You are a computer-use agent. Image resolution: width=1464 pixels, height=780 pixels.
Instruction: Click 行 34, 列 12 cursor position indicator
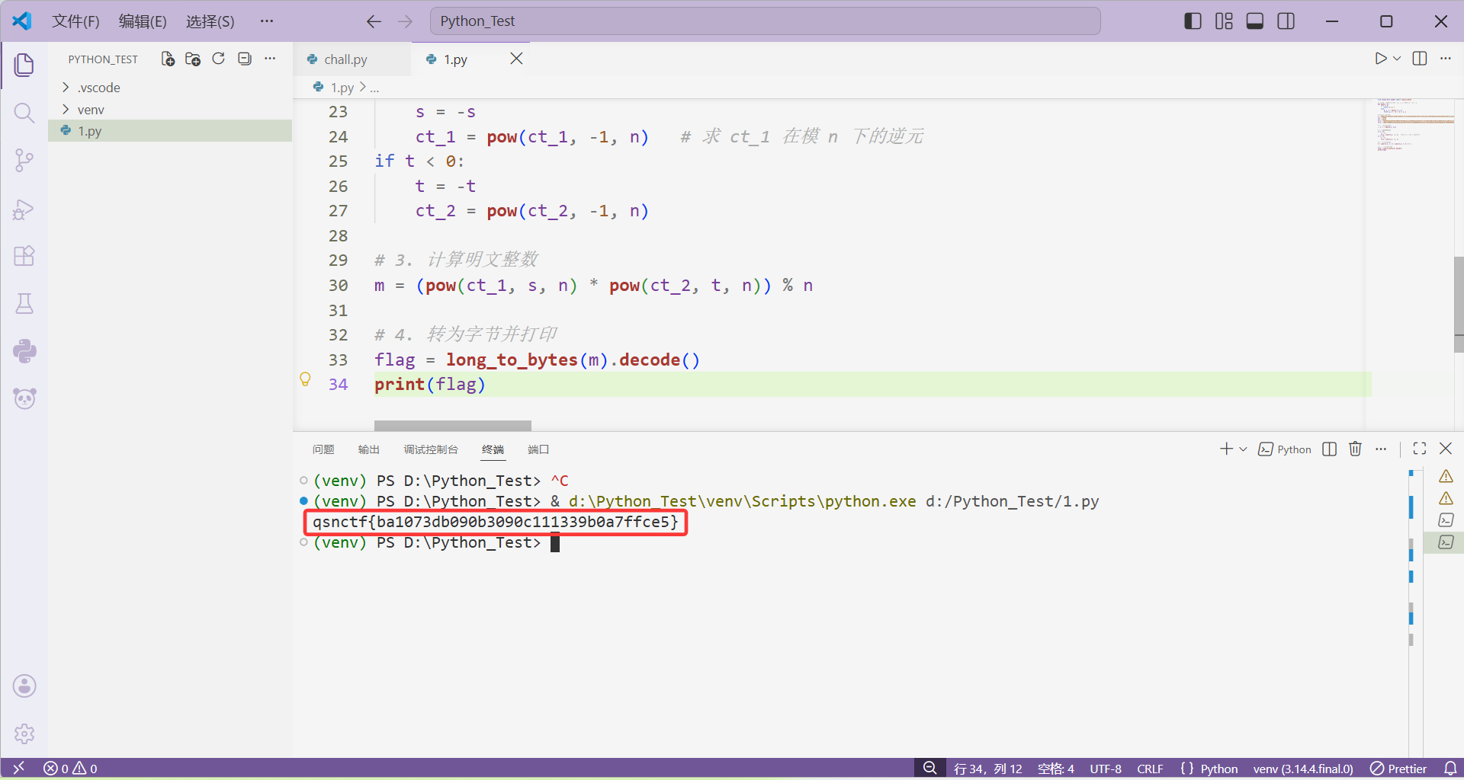987,768
